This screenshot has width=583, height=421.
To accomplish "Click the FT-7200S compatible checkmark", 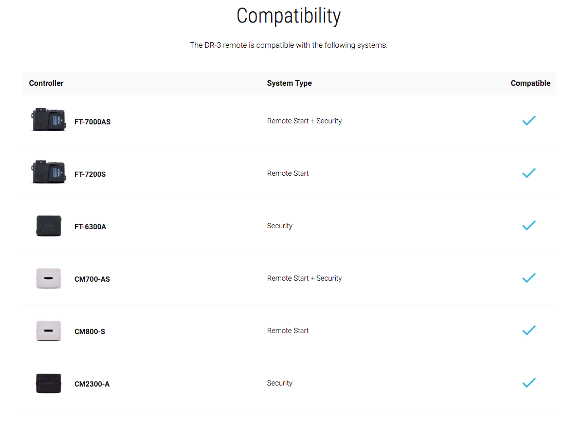I will coord(529,173).
